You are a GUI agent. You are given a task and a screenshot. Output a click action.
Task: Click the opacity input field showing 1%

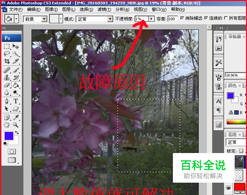click(142, 19)
